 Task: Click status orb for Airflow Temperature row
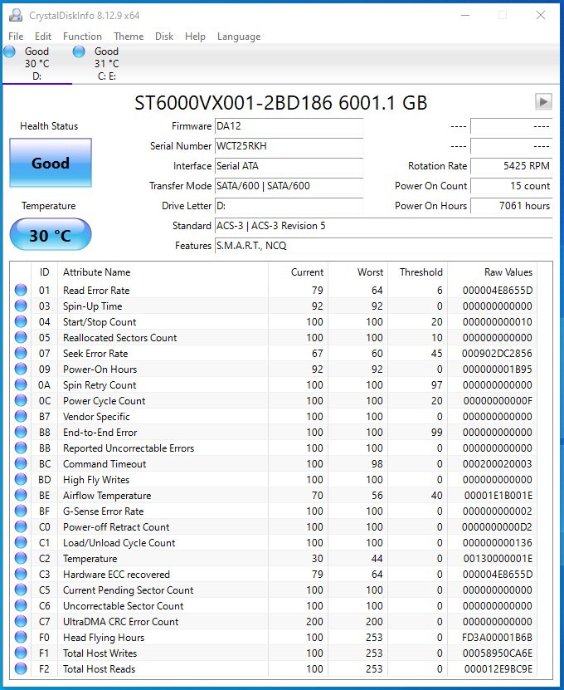(x=21, y=495)
